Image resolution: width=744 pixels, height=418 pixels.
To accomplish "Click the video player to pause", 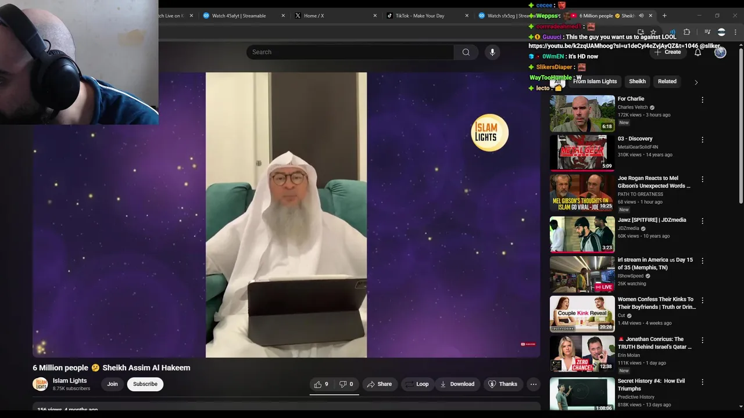I will (287, 215).
